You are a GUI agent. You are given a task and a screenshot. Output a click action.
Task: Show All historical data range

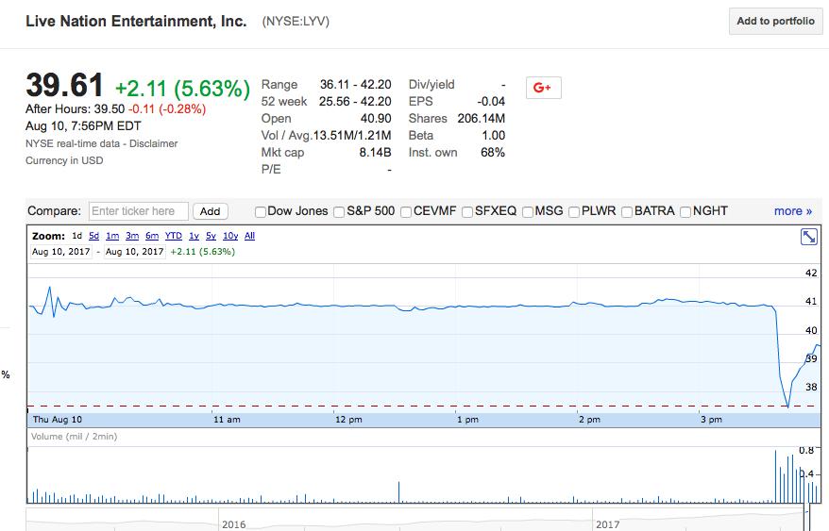pos(250,236)
